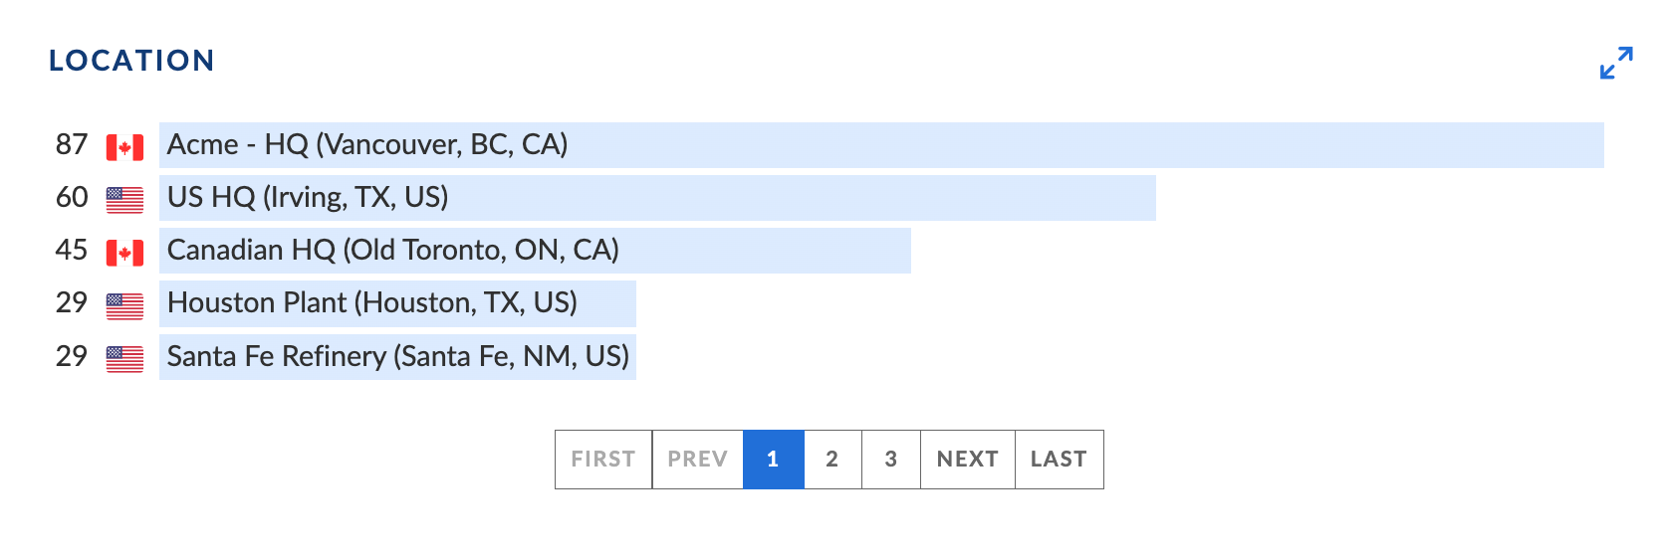
Task: Jump to page 3 of locations
Action: coord(891,460)
